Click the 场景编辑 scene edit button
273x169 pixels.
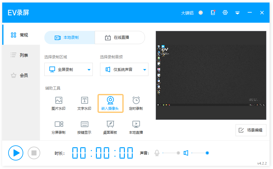(x=251, y=130)
